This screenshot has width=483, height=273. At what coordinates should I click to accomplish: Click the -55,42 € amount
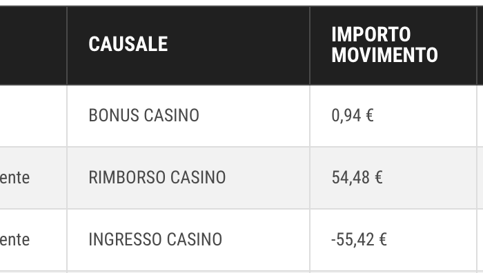click(359, 240)
